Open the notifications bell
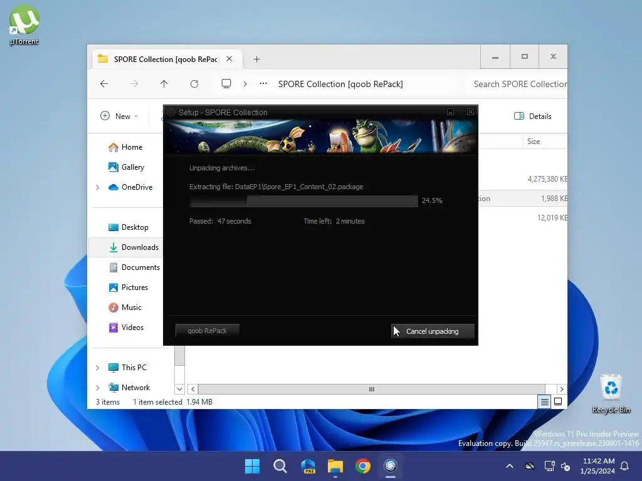 click(625, 466)
